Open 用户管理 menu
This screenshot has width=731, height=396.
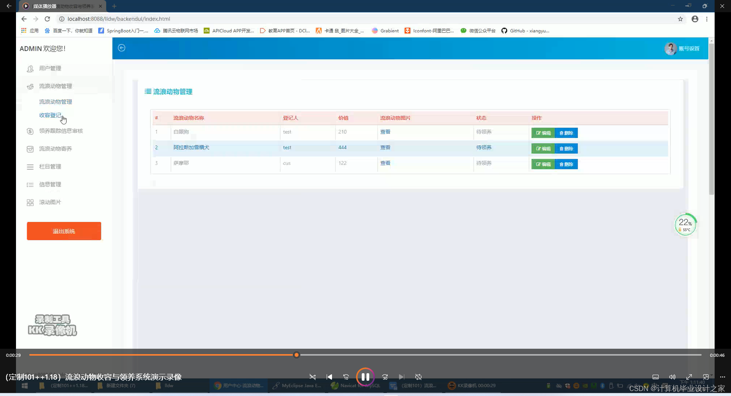click(50, 69)
